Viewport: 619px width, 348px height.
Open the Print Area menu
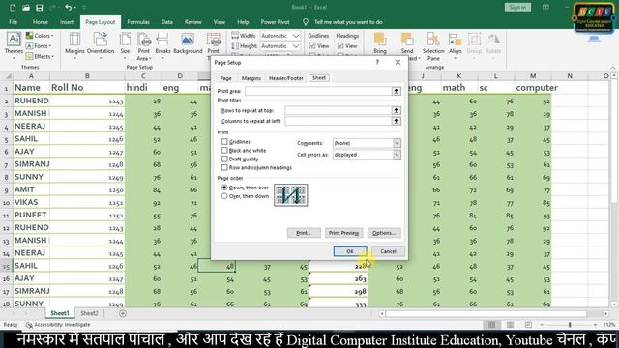144,45
